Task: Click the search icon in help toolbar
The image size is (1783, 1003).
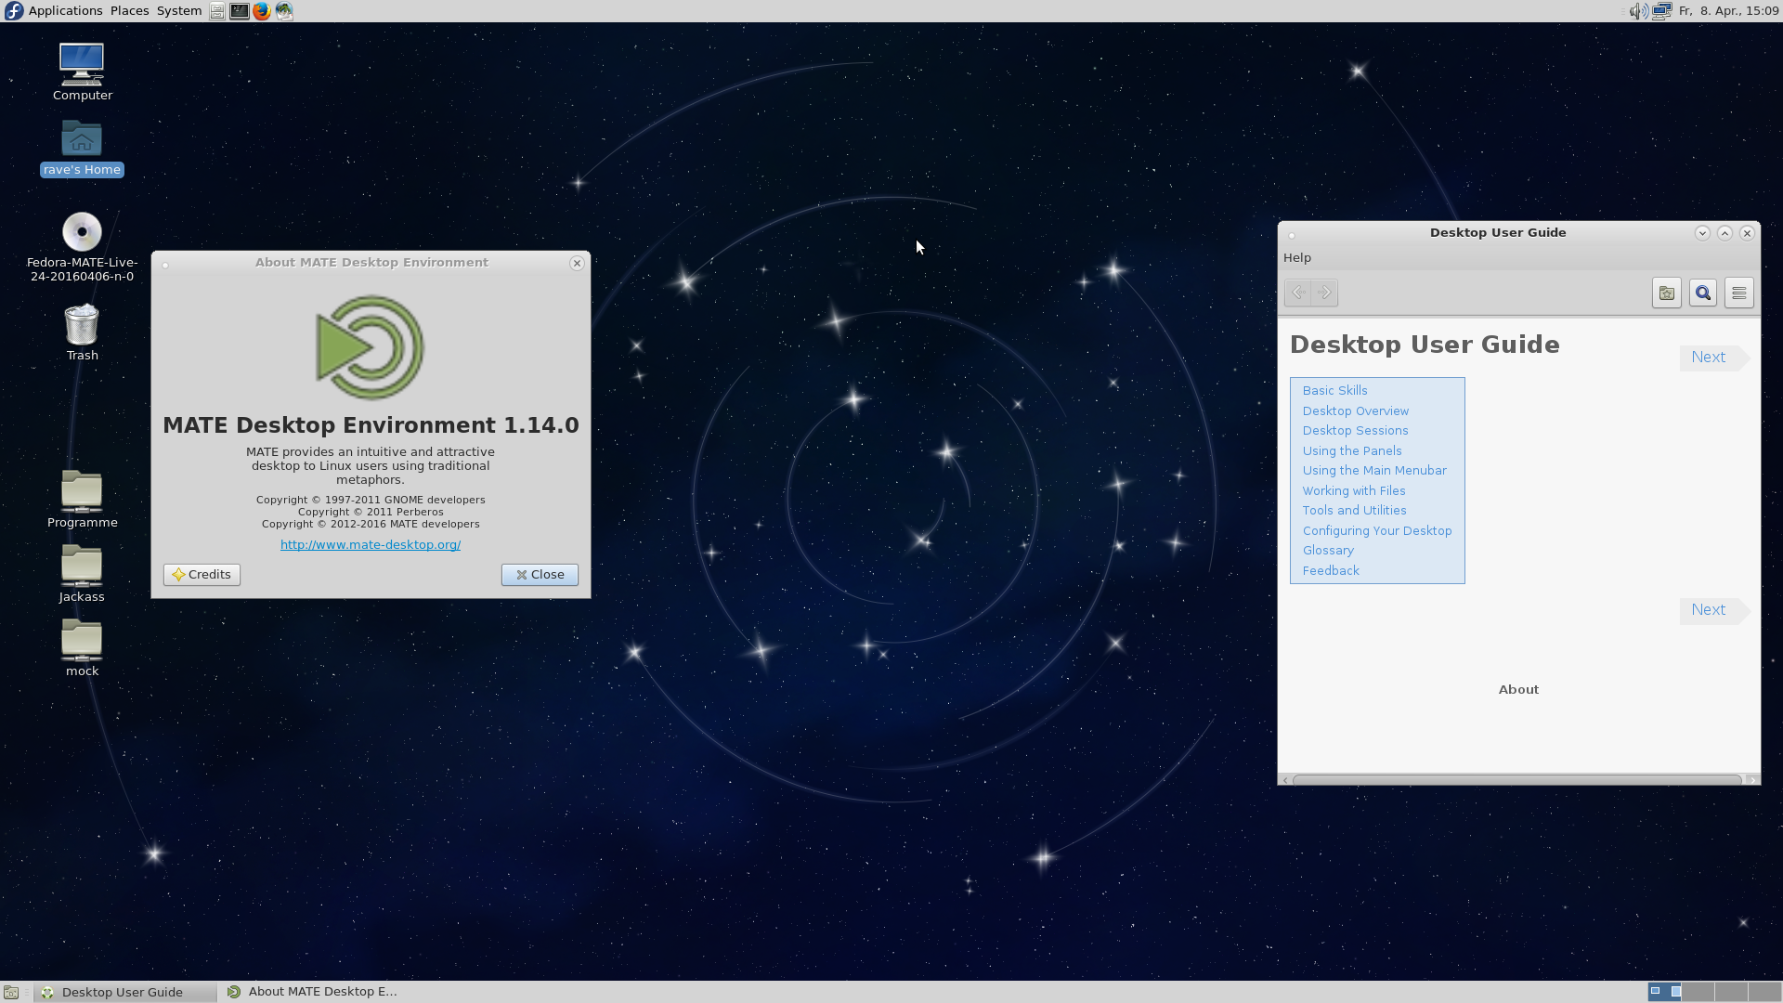Action: coord(1702,293)
